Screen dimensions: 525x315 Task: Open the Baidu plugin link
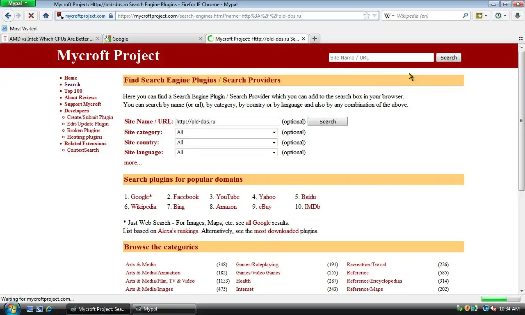[x=308, y=197]
